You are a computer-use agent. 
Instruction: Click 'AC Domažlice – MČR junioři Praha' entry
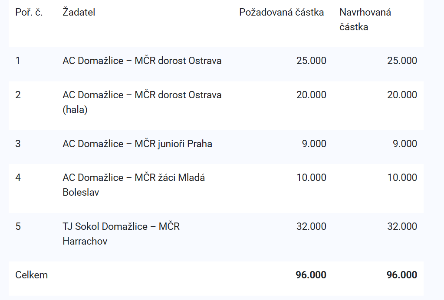pyautogui.click(x=137, y=144)
